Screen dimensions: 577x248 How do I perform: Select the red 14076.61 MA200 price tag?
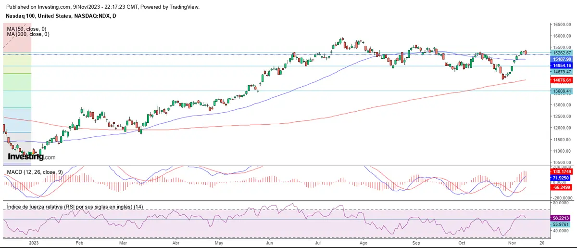click(x=562, y=80)
